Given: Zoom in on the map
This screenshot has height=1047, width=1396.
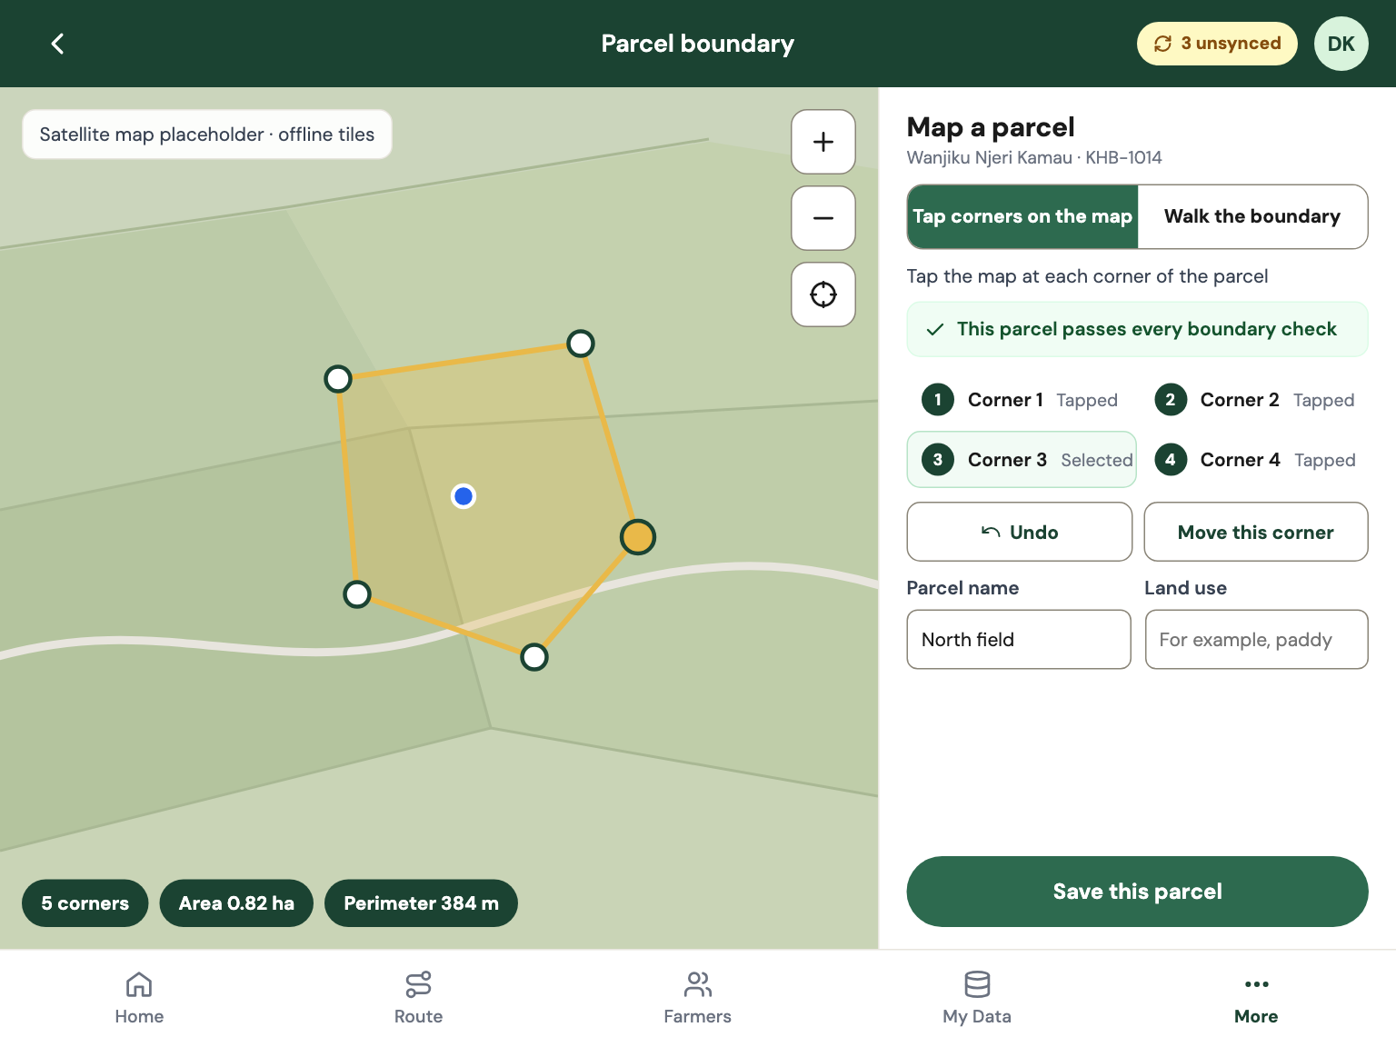Looking at the screenshot, I should click(823, 142).
